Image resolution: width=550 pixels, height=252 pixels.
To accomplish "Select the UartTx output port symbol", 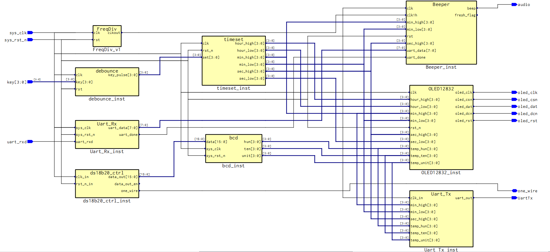I will tap(514, 198).
